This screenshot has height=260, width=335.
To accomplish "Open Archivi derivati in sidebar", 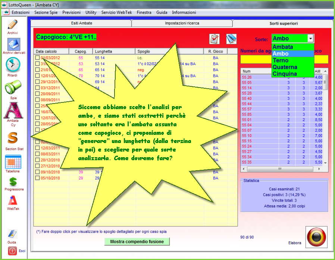I will tap(14, 44).
